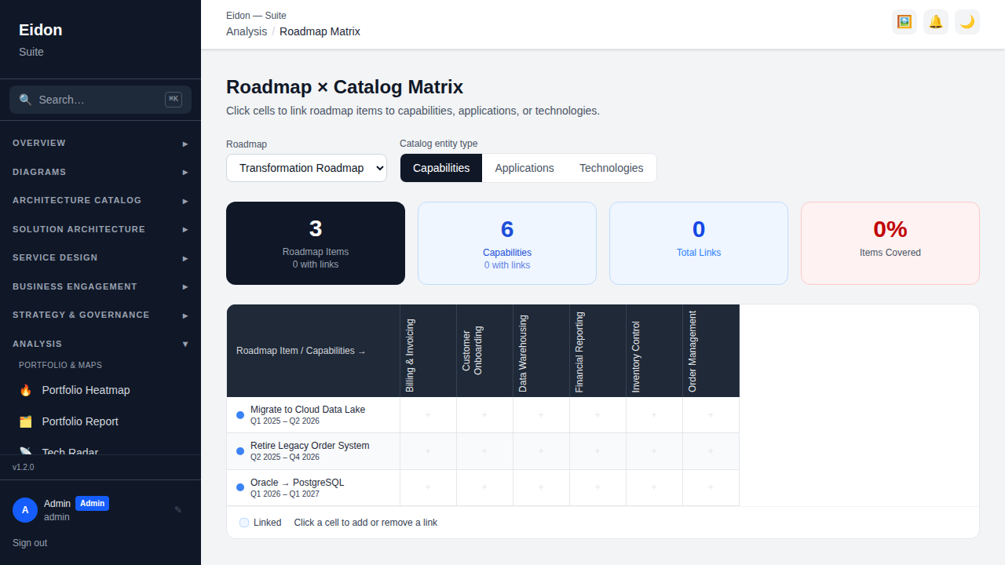This screenshot has height=565, width=1005.
Task: Expand Solution Architecture section
Action: (x=100, y=229)
